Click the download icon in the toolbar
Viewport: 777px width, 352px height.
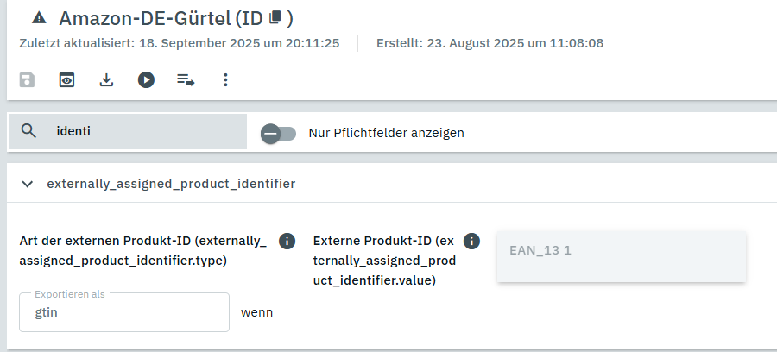pyautogui.click(x=106, y=80)
